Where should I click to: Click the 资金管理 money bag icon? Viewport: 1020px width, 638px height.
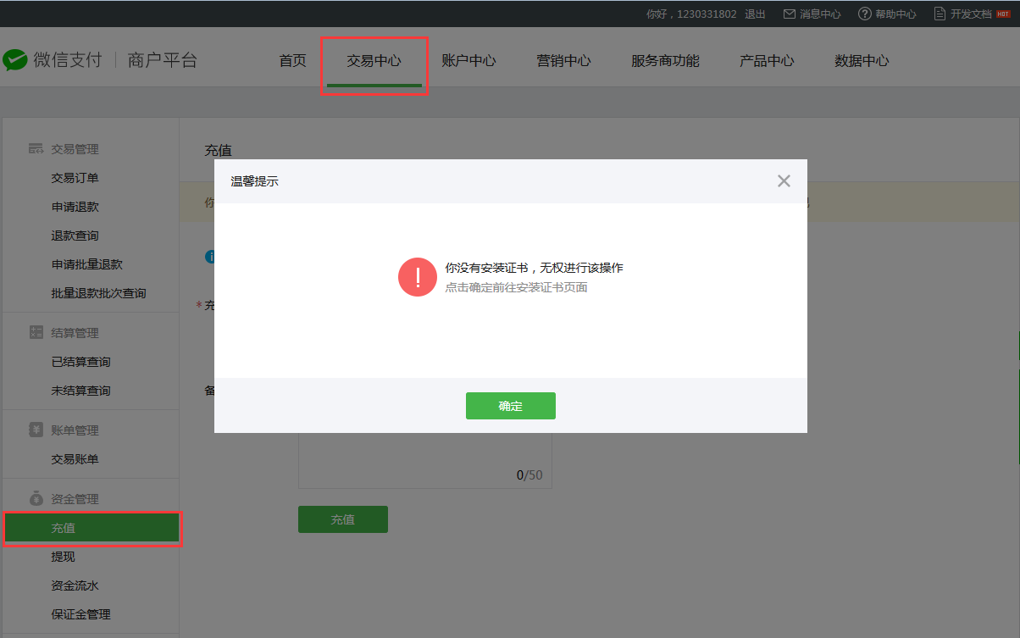(36, 499)
